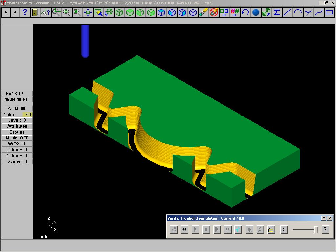The height and width of the screenshot is (252, 336).
Task: Close the Verify TrueSolid Simulation dialog
Action: [330, 218]
